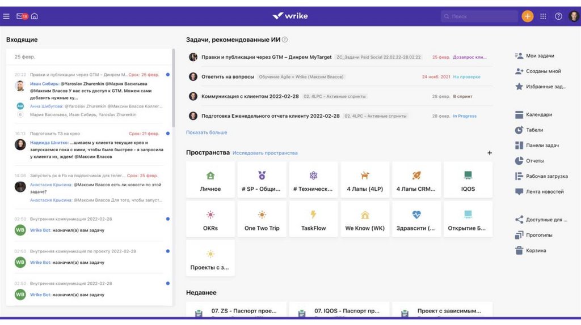The width and height of the screenshot is (581, 325).
Task: Click the Wrike logo
Action: [290, 16]
